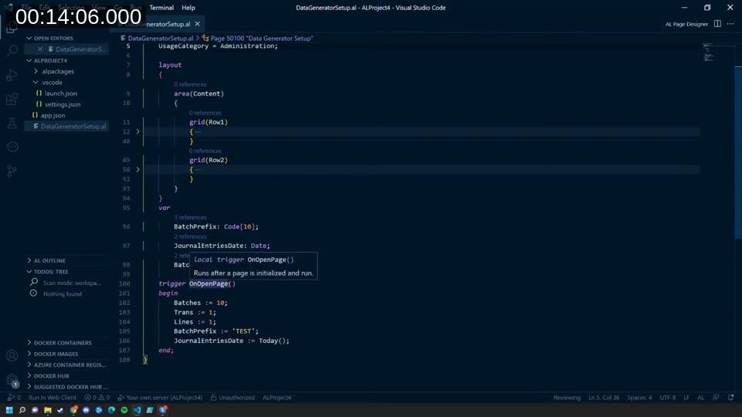Click the 'Nothing found' entry in Todos Tree
The image size is (742, 417).
(x=63, y=294)
